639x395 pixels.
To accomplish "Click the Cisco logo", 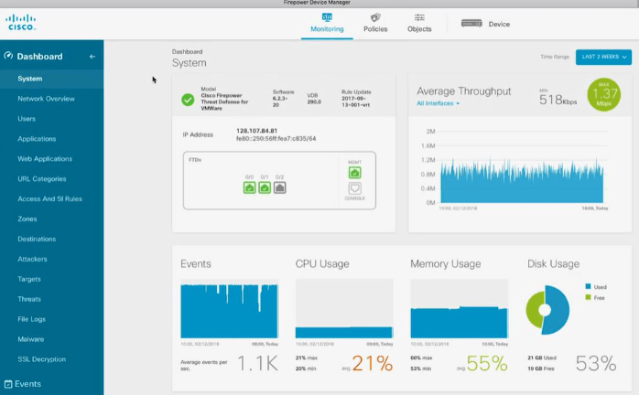I will [20, 22].
